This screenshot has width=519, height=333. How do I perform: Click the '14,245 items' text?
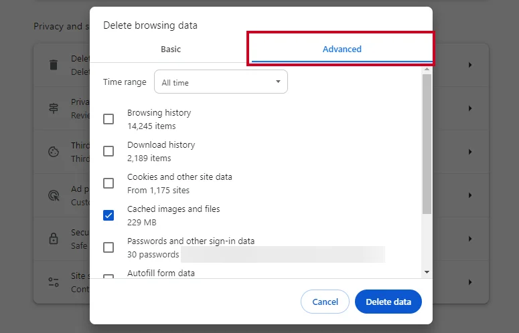click(x=151, y=126)
